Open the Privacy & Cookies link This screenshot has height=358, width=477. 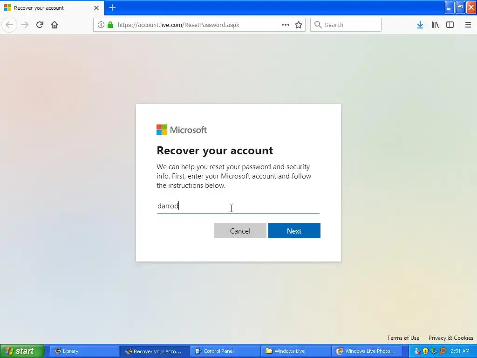(450, 337)
